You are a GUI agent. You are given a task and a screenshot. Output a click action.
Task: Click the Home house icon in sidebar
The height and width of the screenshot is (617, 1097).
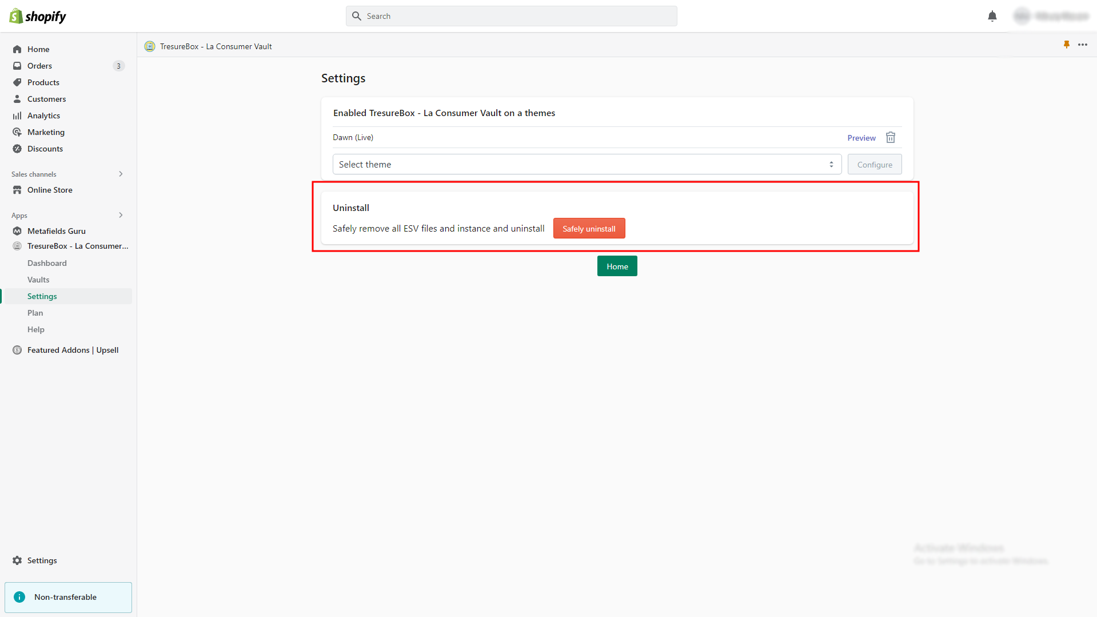coord(17,49)
